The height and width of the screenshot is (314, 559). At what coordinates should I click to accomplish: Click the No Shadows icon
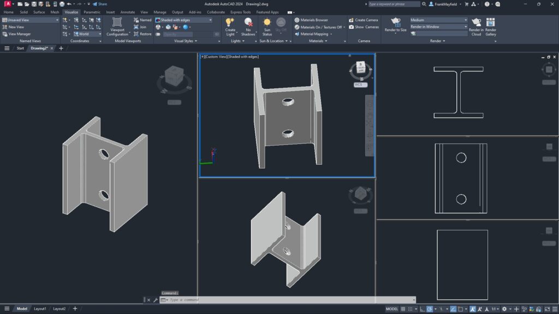(248, 23)
